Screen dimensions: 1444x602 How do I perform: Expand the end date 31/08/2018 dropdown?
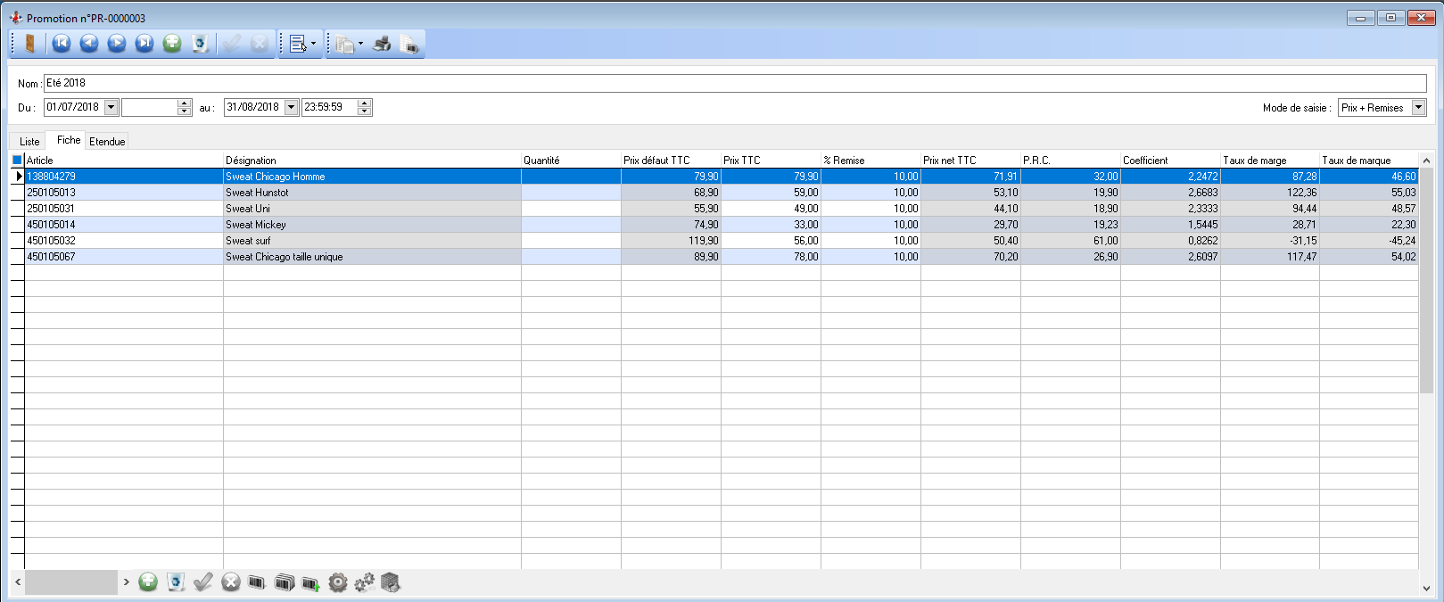pos(291,107)
